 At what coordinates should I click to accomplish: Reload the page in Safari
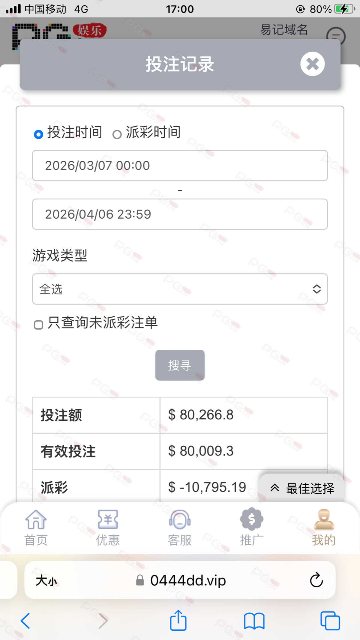coord(316,580)
